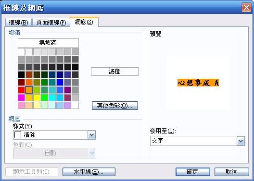Select the brown fill swatch
Screen dimensions: 254x181
(29, 75)
